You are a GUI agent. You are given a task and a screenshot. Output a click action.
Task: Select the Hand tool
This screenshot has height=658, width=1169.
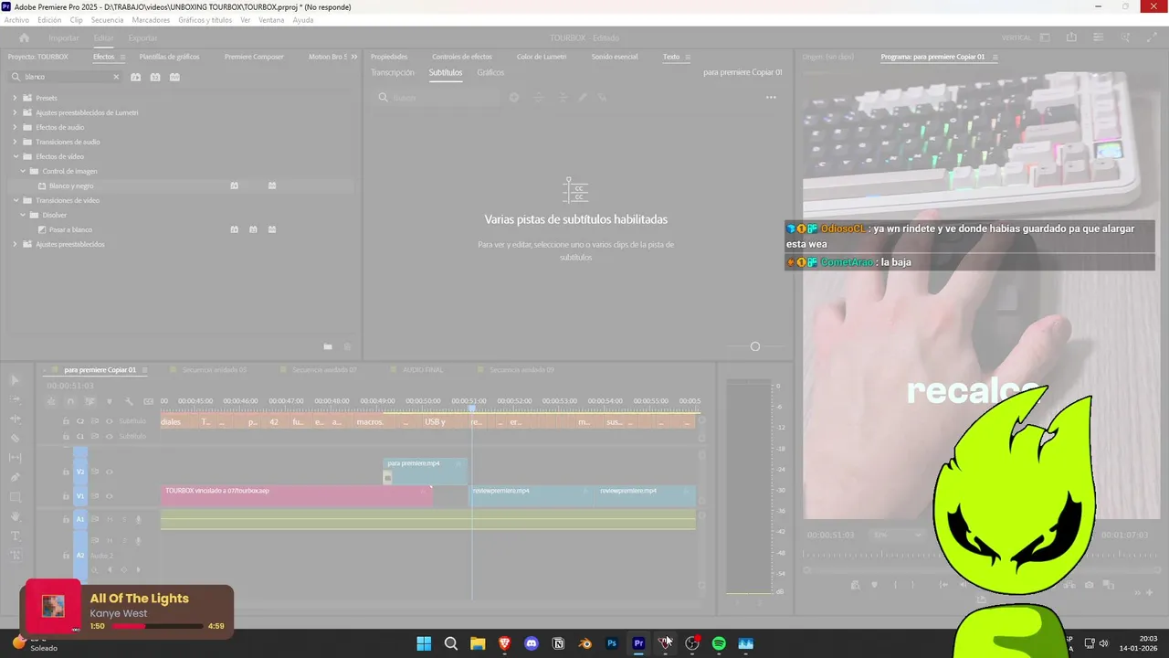16,516
